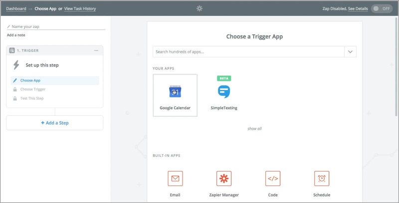Viewport: 399px width, 203px height.
Task: Select the Choose App step item
Action: (55, 80)
